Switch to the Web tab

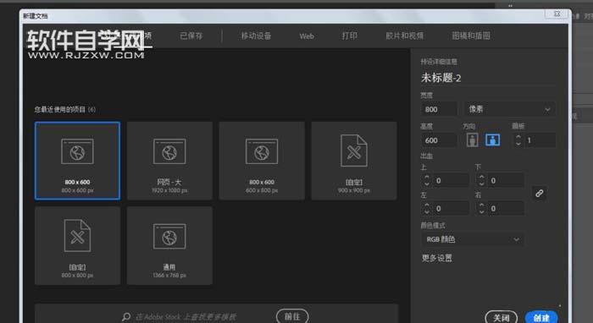[307, 36]
